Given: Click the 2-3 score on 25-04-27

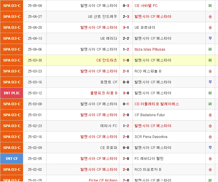Looking at the screenshot, I should coord(126,17).
